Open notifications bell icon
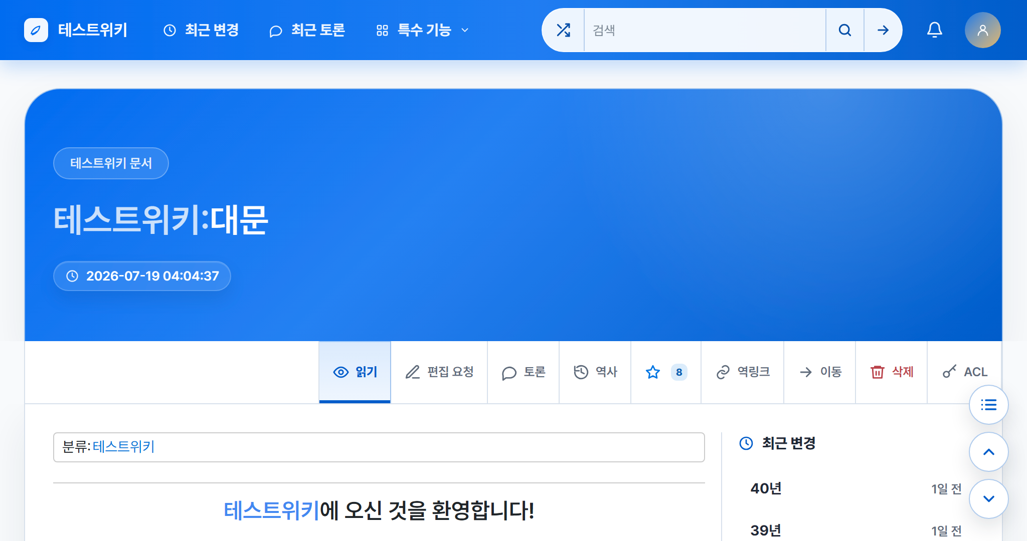Screen dimensions: 1027x541 pos(934,30)
